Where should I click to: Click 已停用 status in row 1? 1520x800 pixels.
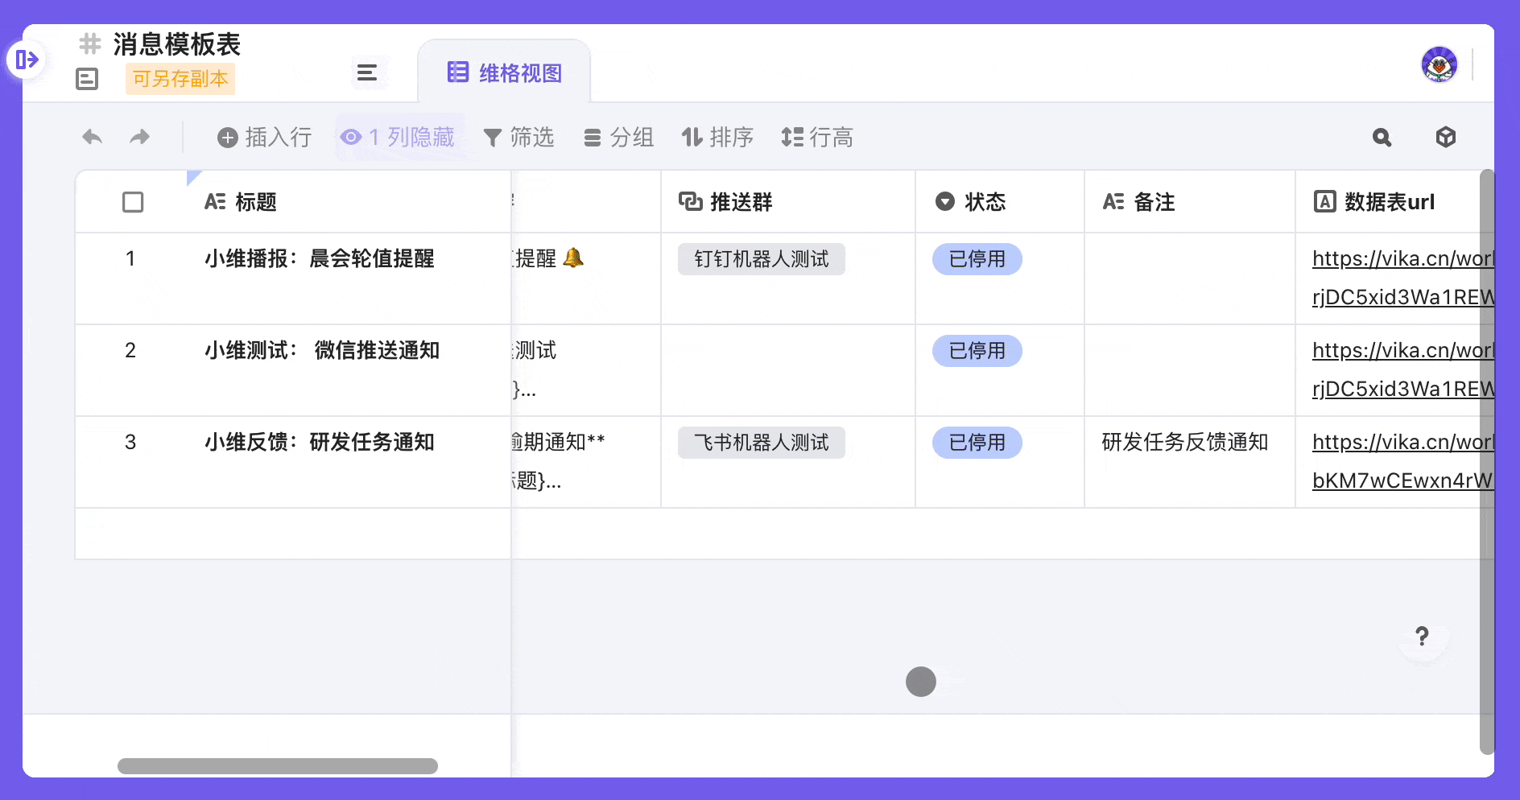point(977,259)
